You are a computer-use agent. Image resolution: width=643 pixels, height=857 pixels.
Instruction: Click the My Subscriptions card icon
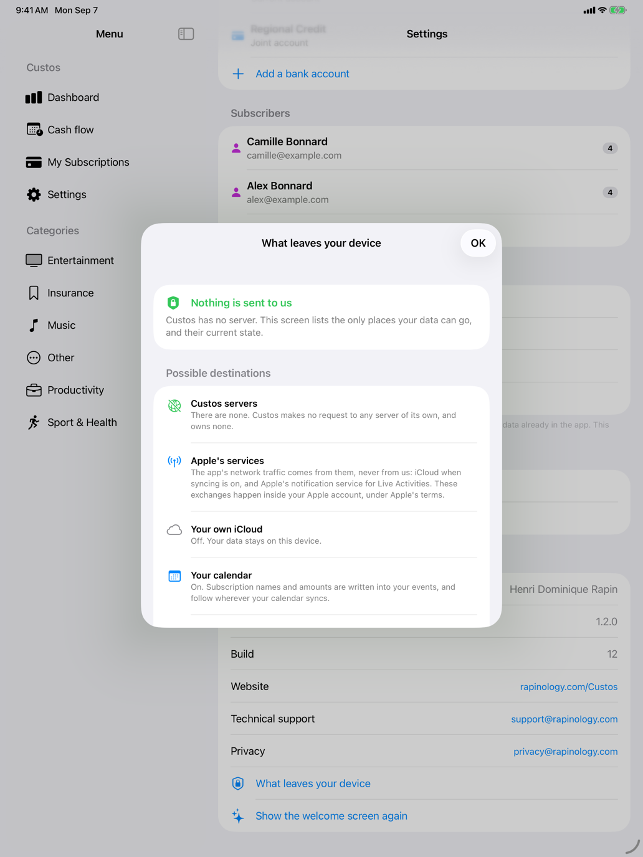tap(34, 162)
